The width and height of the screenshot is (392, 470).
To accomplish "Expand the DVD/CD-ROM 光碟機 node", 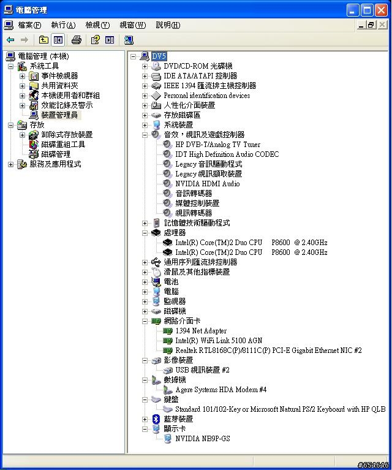I will 145,66.
